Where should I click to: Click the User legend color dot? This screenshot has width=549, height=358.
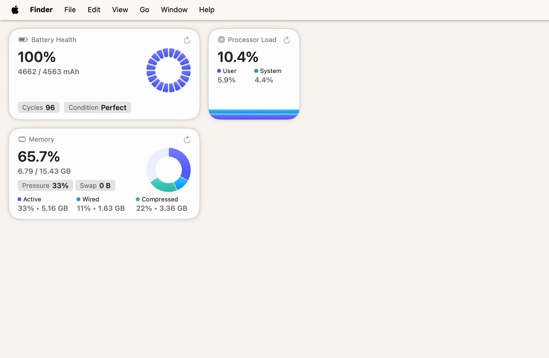(x=219, y=71)
